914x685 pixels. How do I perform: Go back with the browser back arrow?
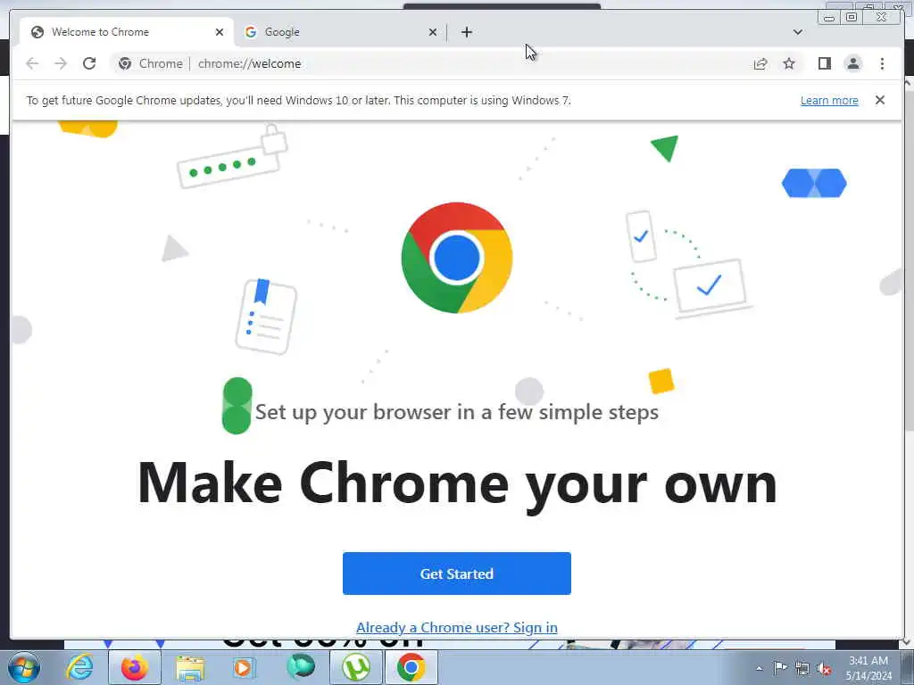[32, 63]
